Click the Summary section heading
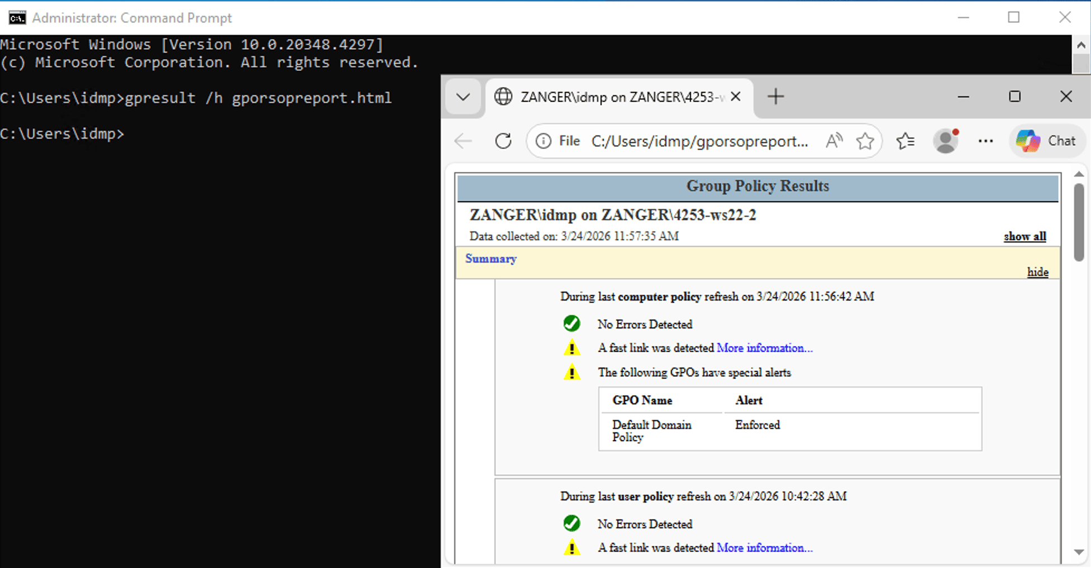The width and height of the screenshot is (1091, 568). pos(490,259)
